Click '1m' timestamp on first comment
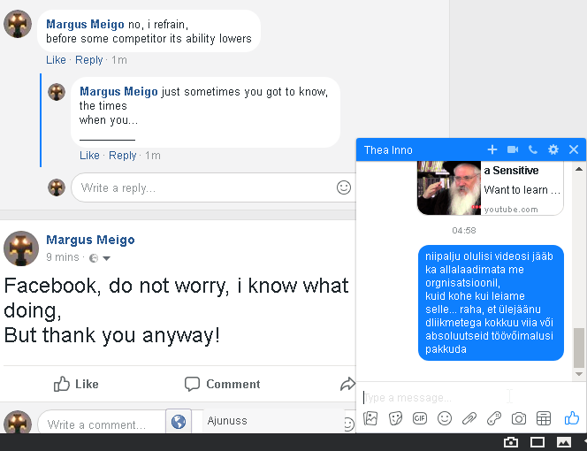The width and height of the screenshot is (587, 451). coord(119,60)
